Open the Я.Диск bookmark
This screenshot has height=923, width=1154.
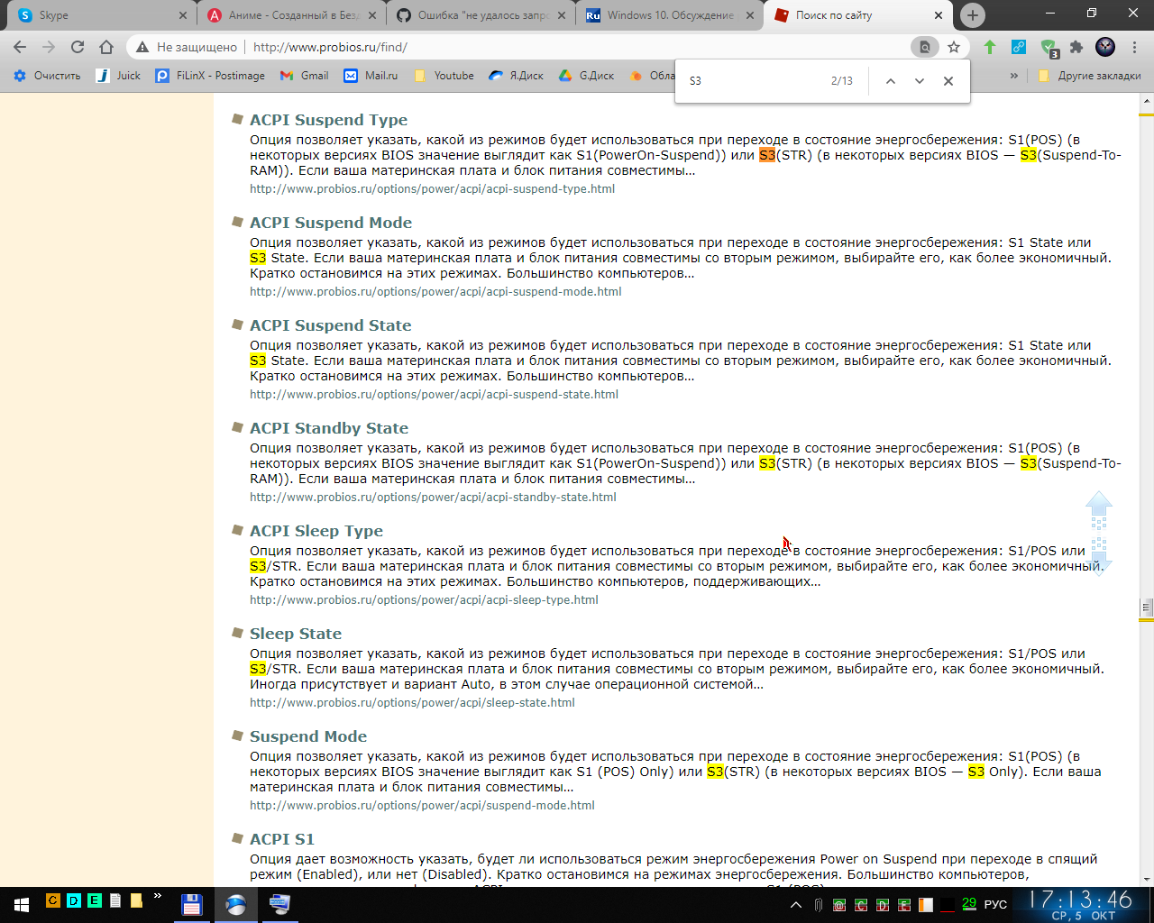coord(516,76)
